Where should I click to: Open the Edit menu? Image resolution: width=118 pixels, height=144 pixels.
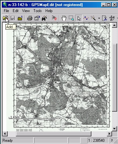16,11
